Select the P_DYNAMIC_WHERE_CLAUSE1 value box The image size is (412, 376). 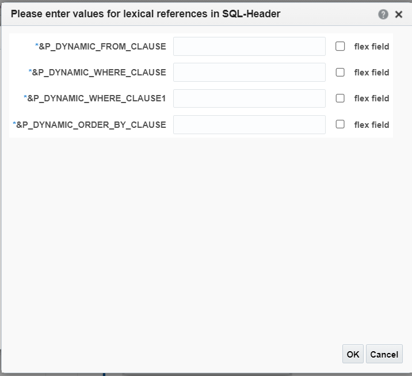tap(249, 98)
